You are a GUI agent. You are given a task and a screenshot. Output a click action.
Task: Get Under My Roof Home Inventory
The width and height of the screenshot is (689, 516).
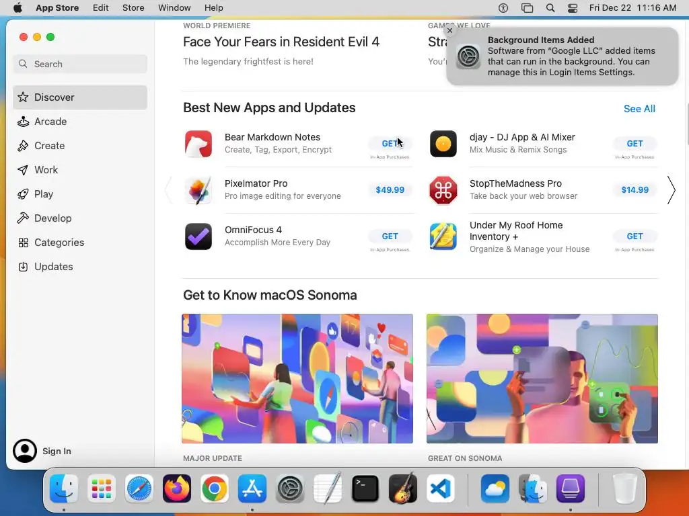pos(634,236)
